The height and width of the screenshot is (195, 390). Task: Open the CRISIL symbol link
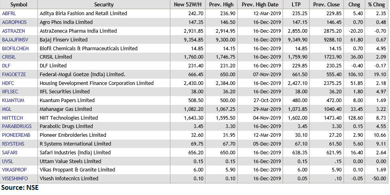(x=9, y=57)
